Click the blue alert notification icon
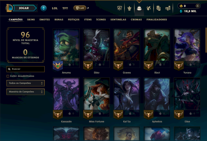This screenshot has width=207, height=141. click(x=43, y=8)
